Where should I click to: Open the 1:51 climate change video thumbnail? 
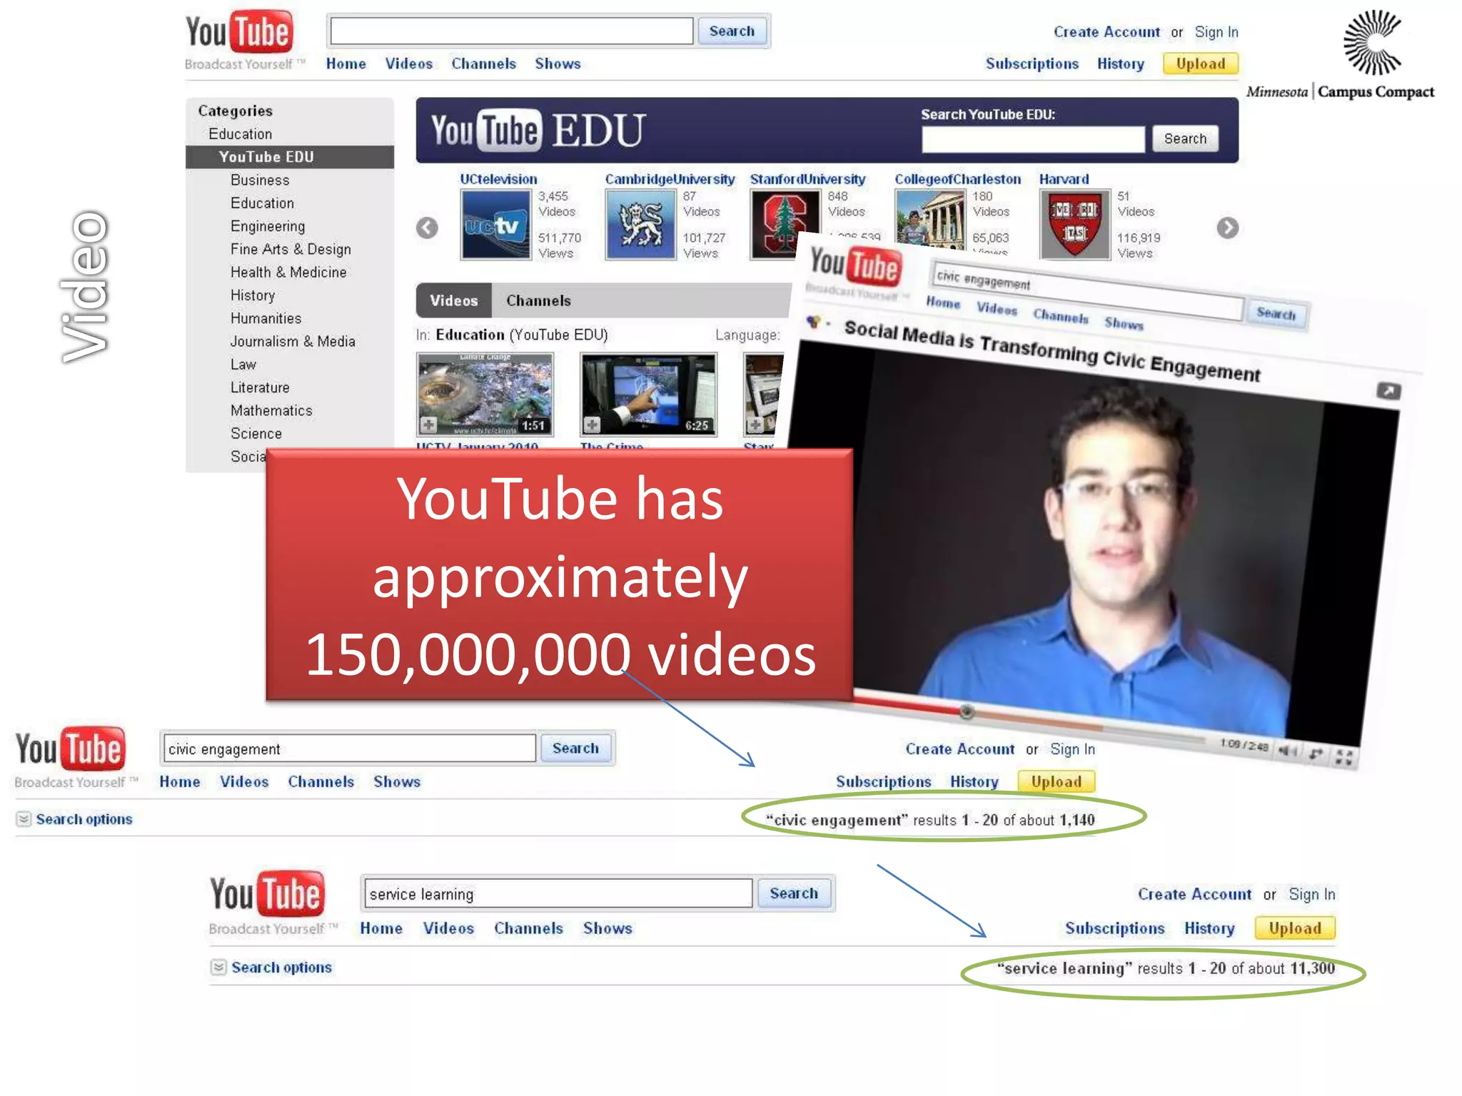(x=485, y=394)
